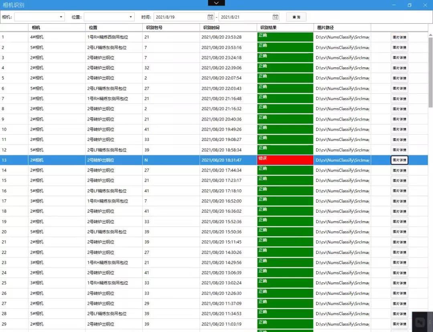Click the vertical scrollbar thumb of the table
The width and height of the screenshot is (433, 332).
pos(431,72)
